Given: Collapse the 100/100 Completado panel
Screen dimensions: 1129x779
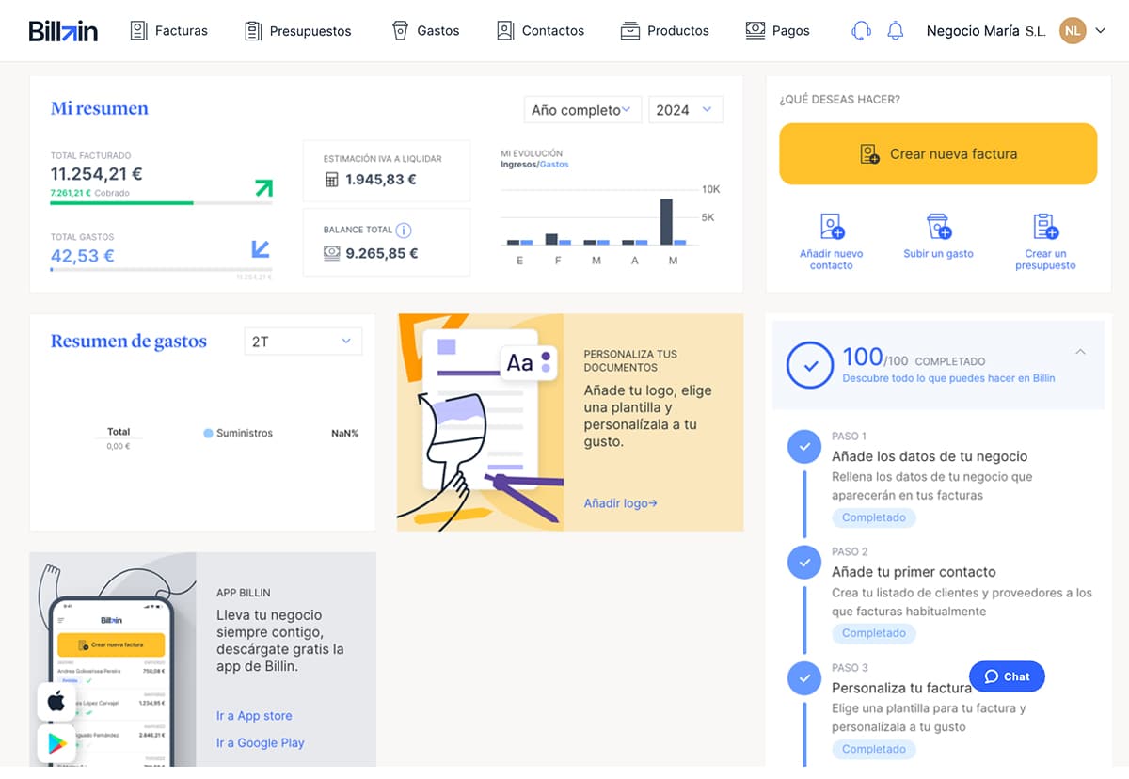Looking at the screenshot, I should point(1080,352).
